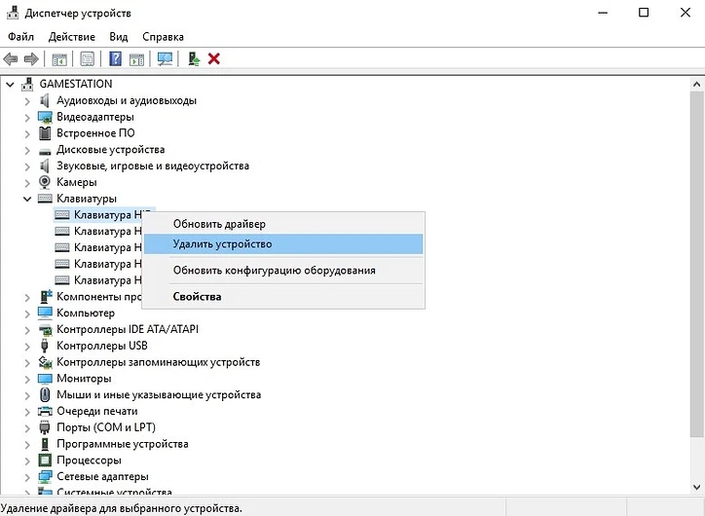Viewport: 705px width, 516px height.
Task: Click the vertical scrollbar thumb
Action: (696, 264)
